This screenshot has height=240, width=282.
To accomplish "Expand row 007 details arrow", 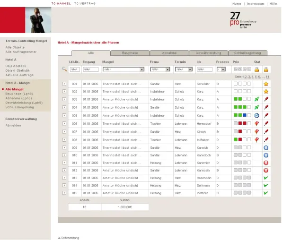I will [64, 131].
